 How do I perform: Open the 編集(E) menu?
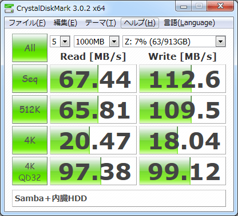[x=65, y=23]
